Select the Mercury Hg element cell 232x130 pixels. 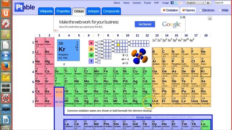click(147, 92)
